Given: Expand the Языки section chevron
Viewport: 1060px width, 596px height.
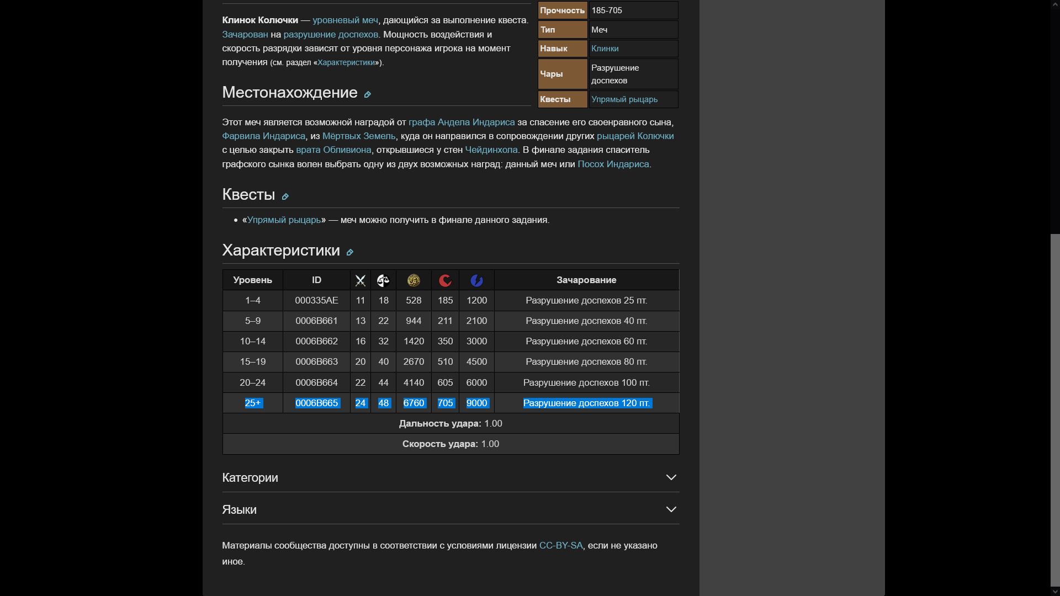Looking at the screenshot, I should click(671, 509).
